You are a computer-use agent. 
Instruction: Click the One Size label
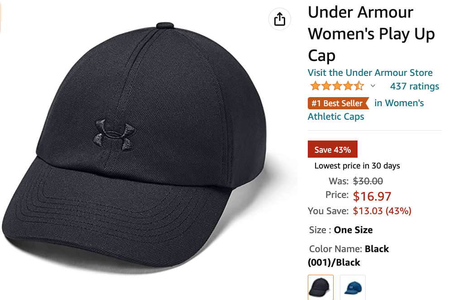[x=353, y=230]
